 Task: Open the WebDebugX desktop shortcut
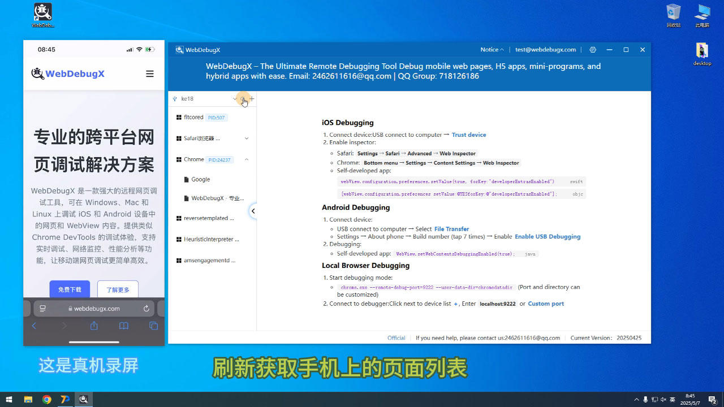click(x=43, y=15)
